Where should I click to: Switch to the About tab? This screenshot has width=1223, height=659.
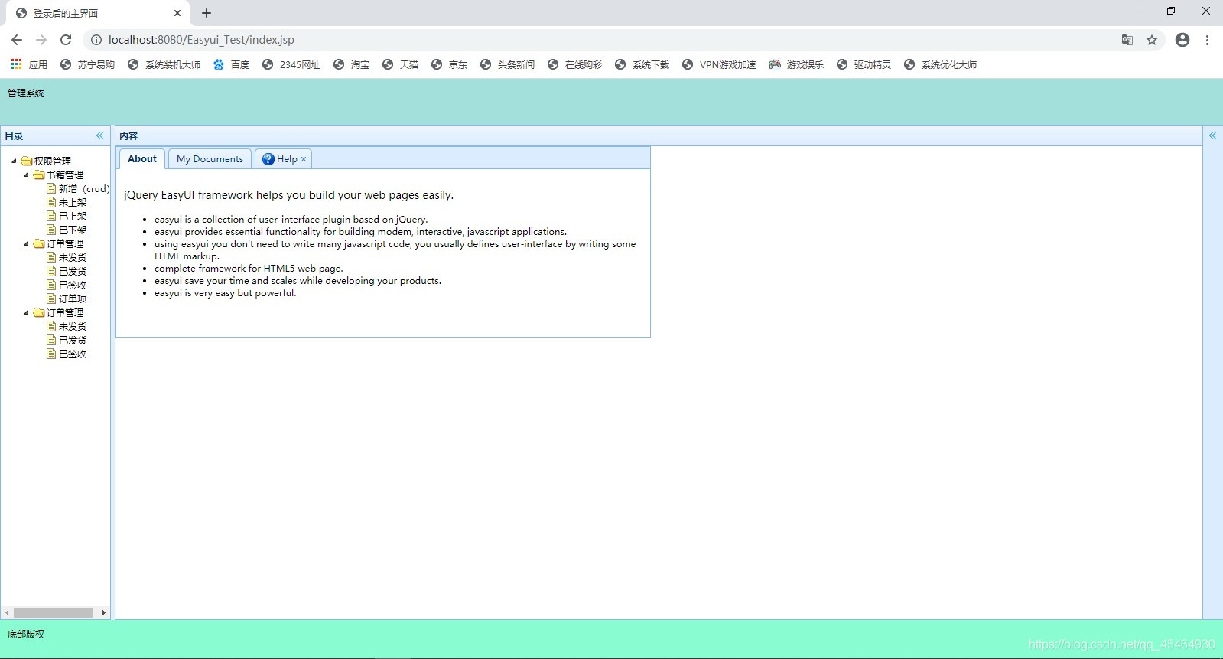tap(142, 158)
